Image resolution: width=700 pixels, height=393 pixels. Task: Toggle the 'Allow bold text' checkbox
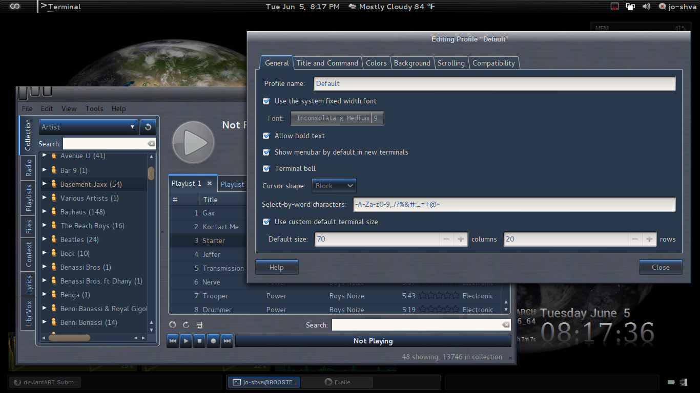266,136
